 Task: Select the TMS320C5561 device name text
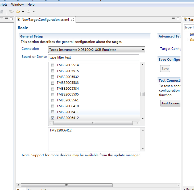pyautogui.click(x=68, y=100)
